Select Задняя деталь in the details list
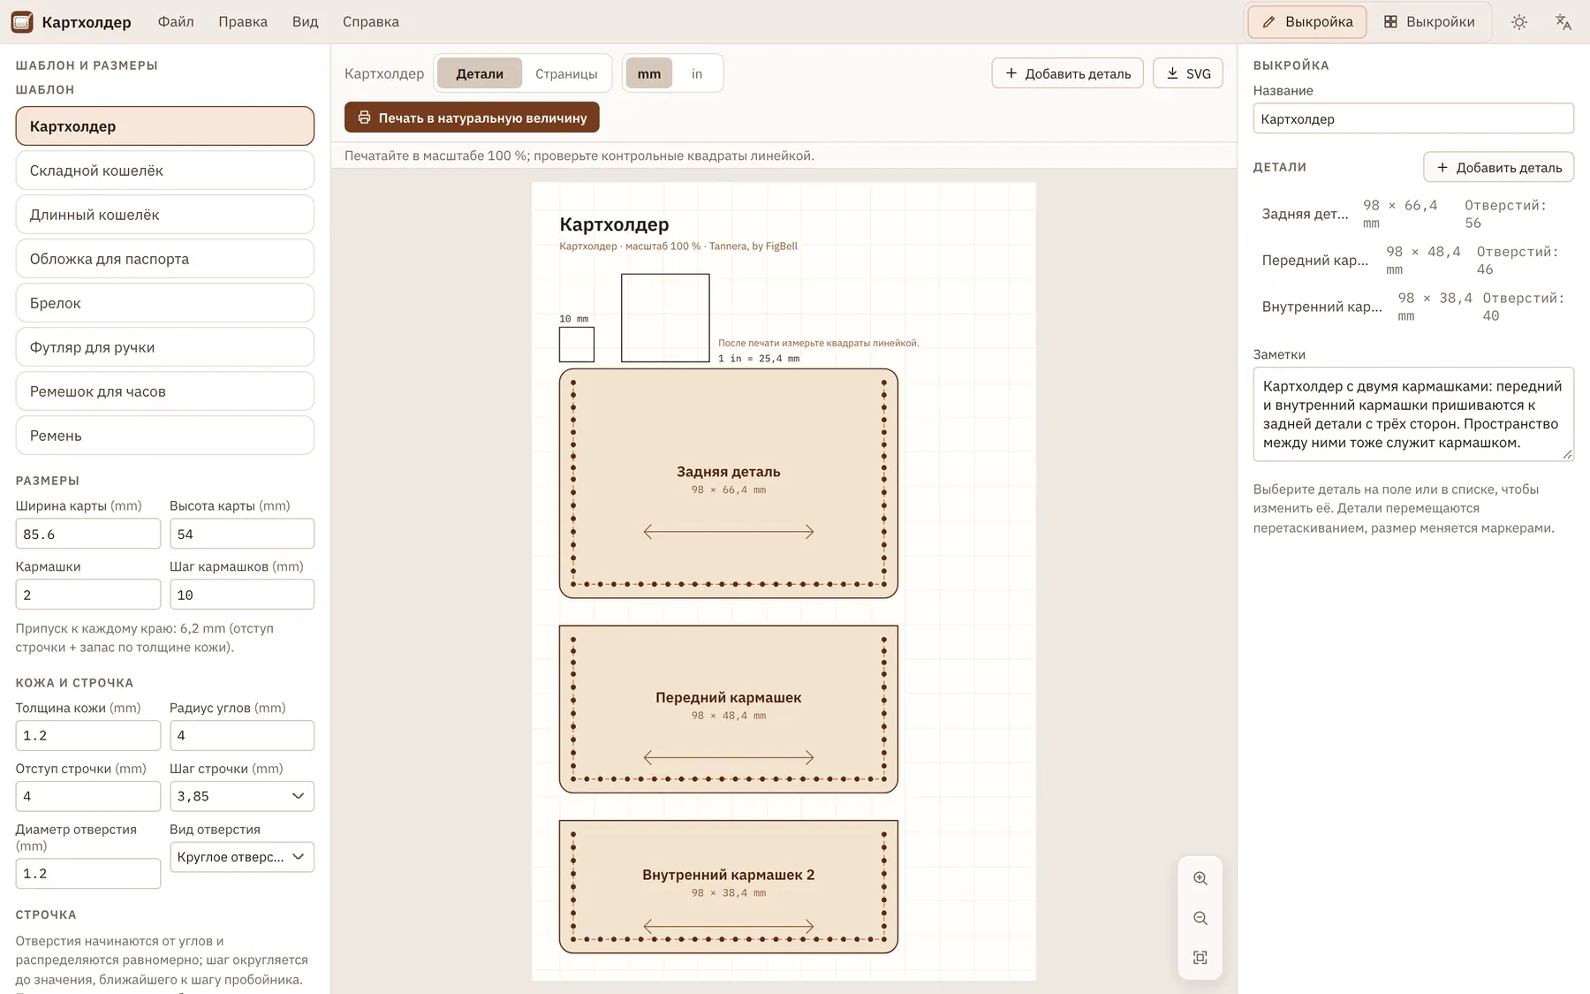 [1413, 214]
